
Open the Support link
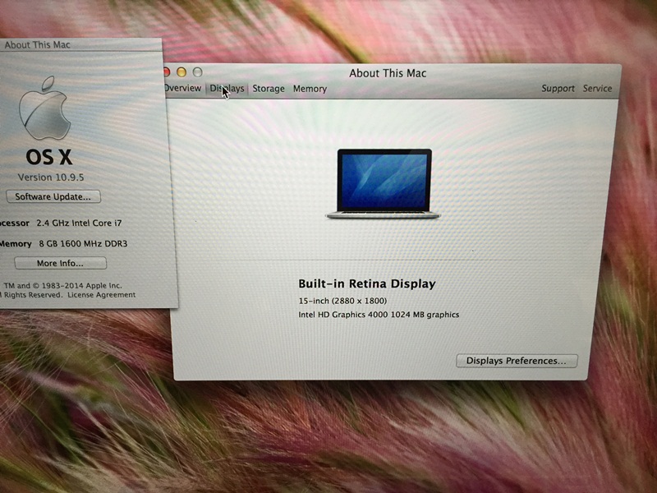click(558, 89)
